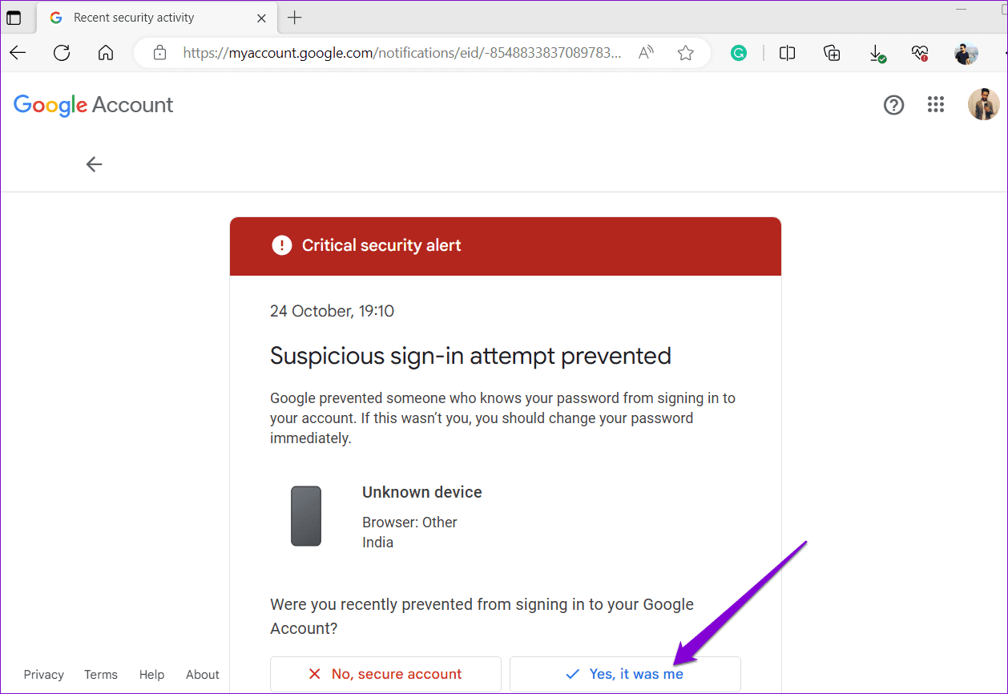
Task: Open the Grammarly extension icon
Action: pyautogui.click(x=738, y=52)
